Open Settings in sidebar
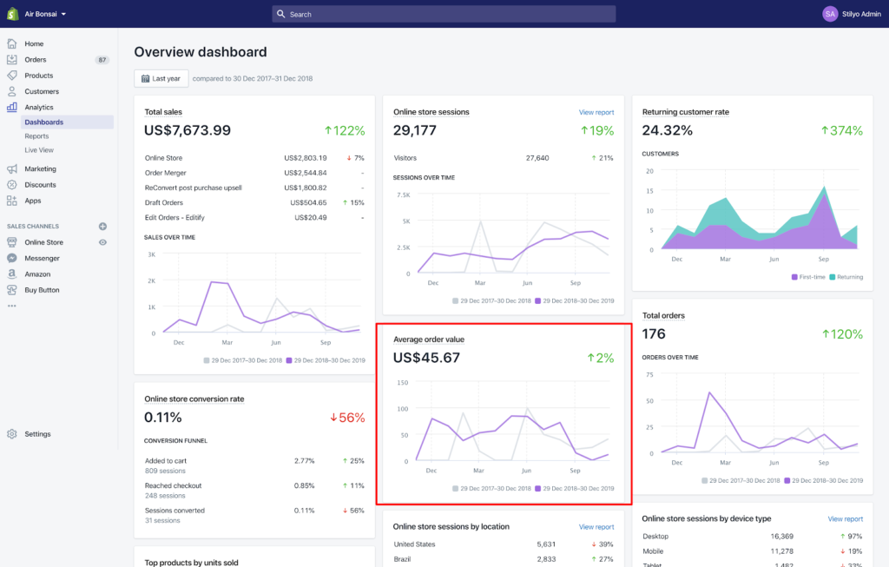 click(37, 434)
